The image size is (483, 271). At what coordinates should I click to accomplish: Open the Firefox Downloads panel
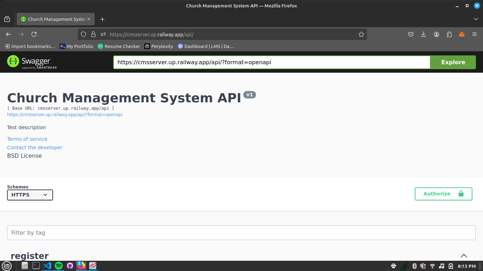tap(424, 34)
